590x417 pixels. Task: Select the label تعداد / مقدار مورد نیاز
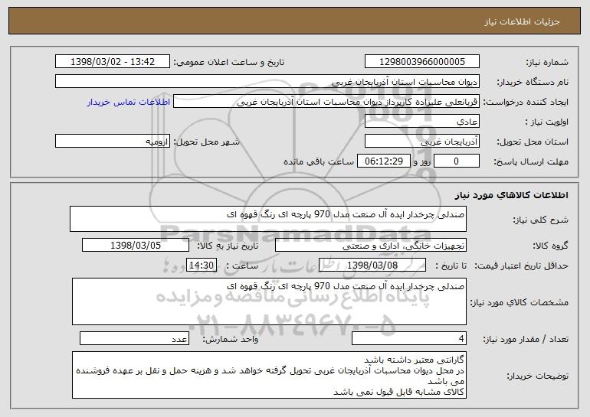tap(526, 339)
